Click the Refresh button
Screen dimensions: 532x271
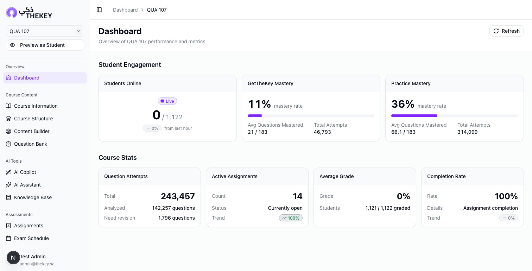(x=506, y=31)
